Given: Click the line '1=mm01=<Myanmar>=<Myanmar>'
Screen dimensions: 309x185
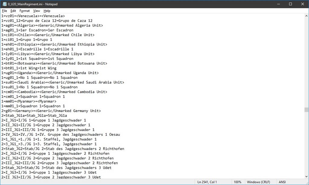Looking at the screenshot, I should tap(29, 101).
